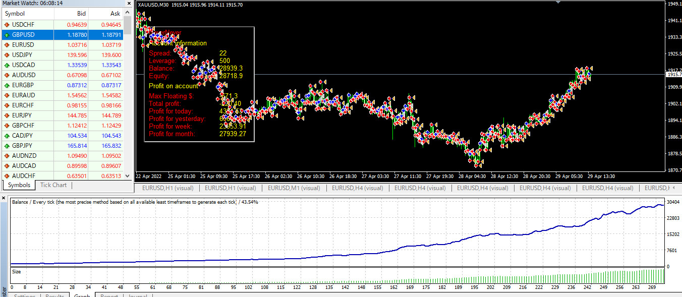The image size is (682, 297).
Task: Click the AUDCAD bid price 0.89598
Action: point(77,166)
